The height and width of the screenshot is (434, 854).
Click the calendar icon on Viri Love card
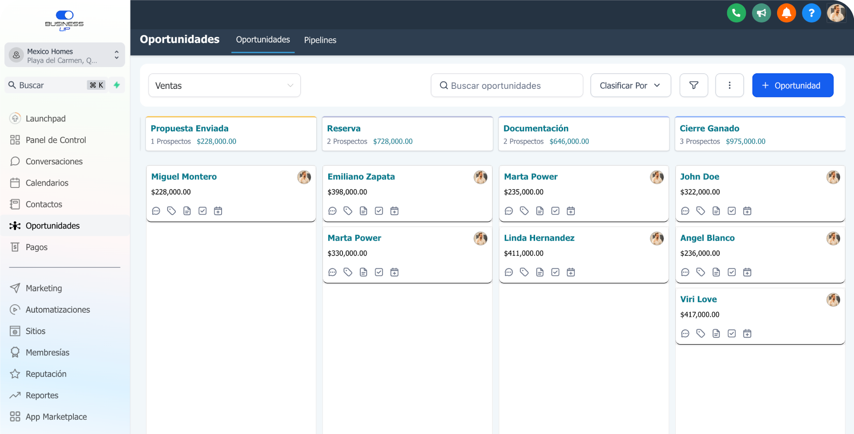(747, 334)
